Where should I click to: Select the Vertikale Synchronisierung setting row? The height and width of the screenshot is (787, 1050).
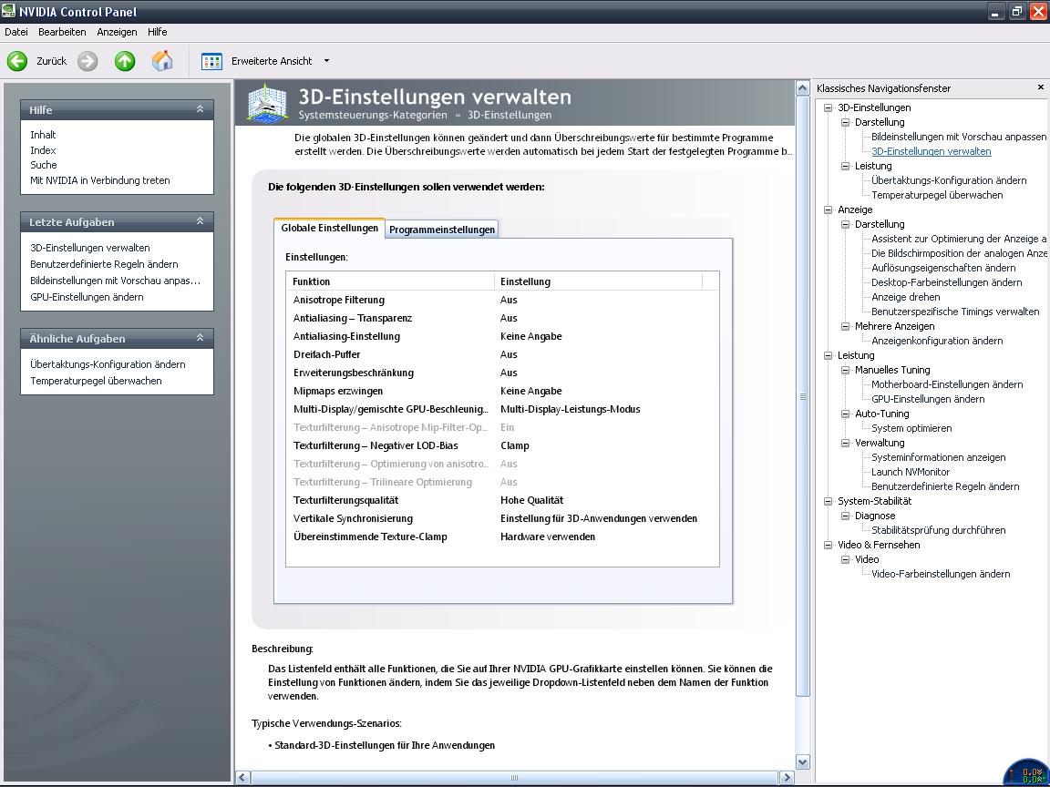click(502, 518)
